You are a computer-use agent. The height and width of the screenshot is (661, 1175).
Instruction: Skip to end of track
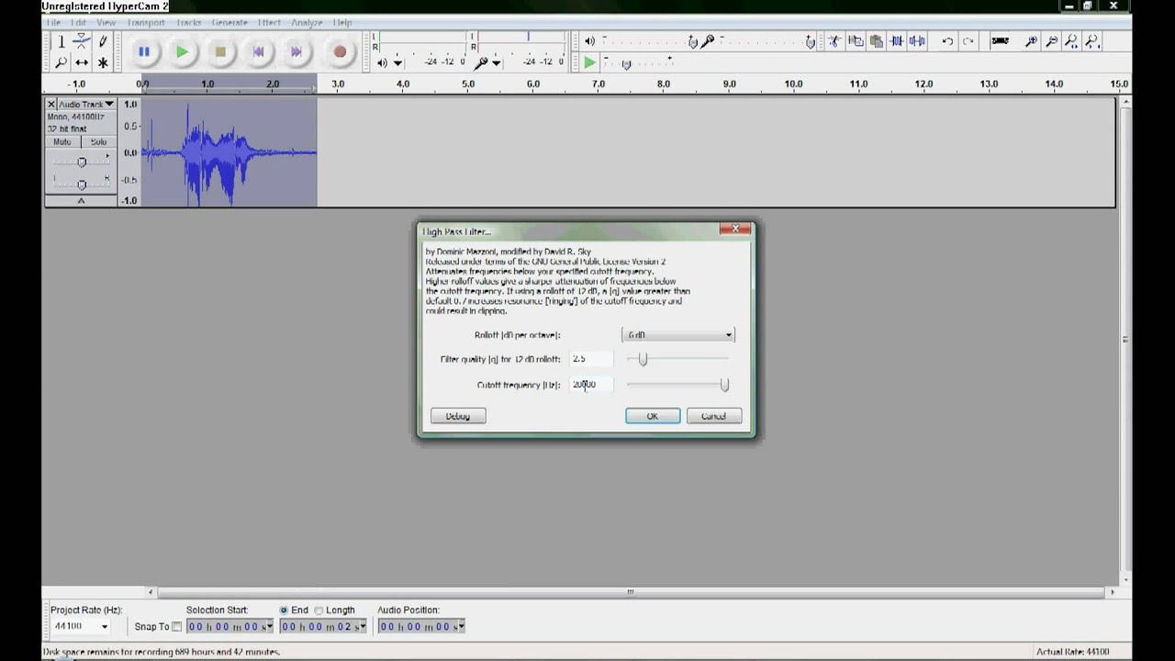297,52
